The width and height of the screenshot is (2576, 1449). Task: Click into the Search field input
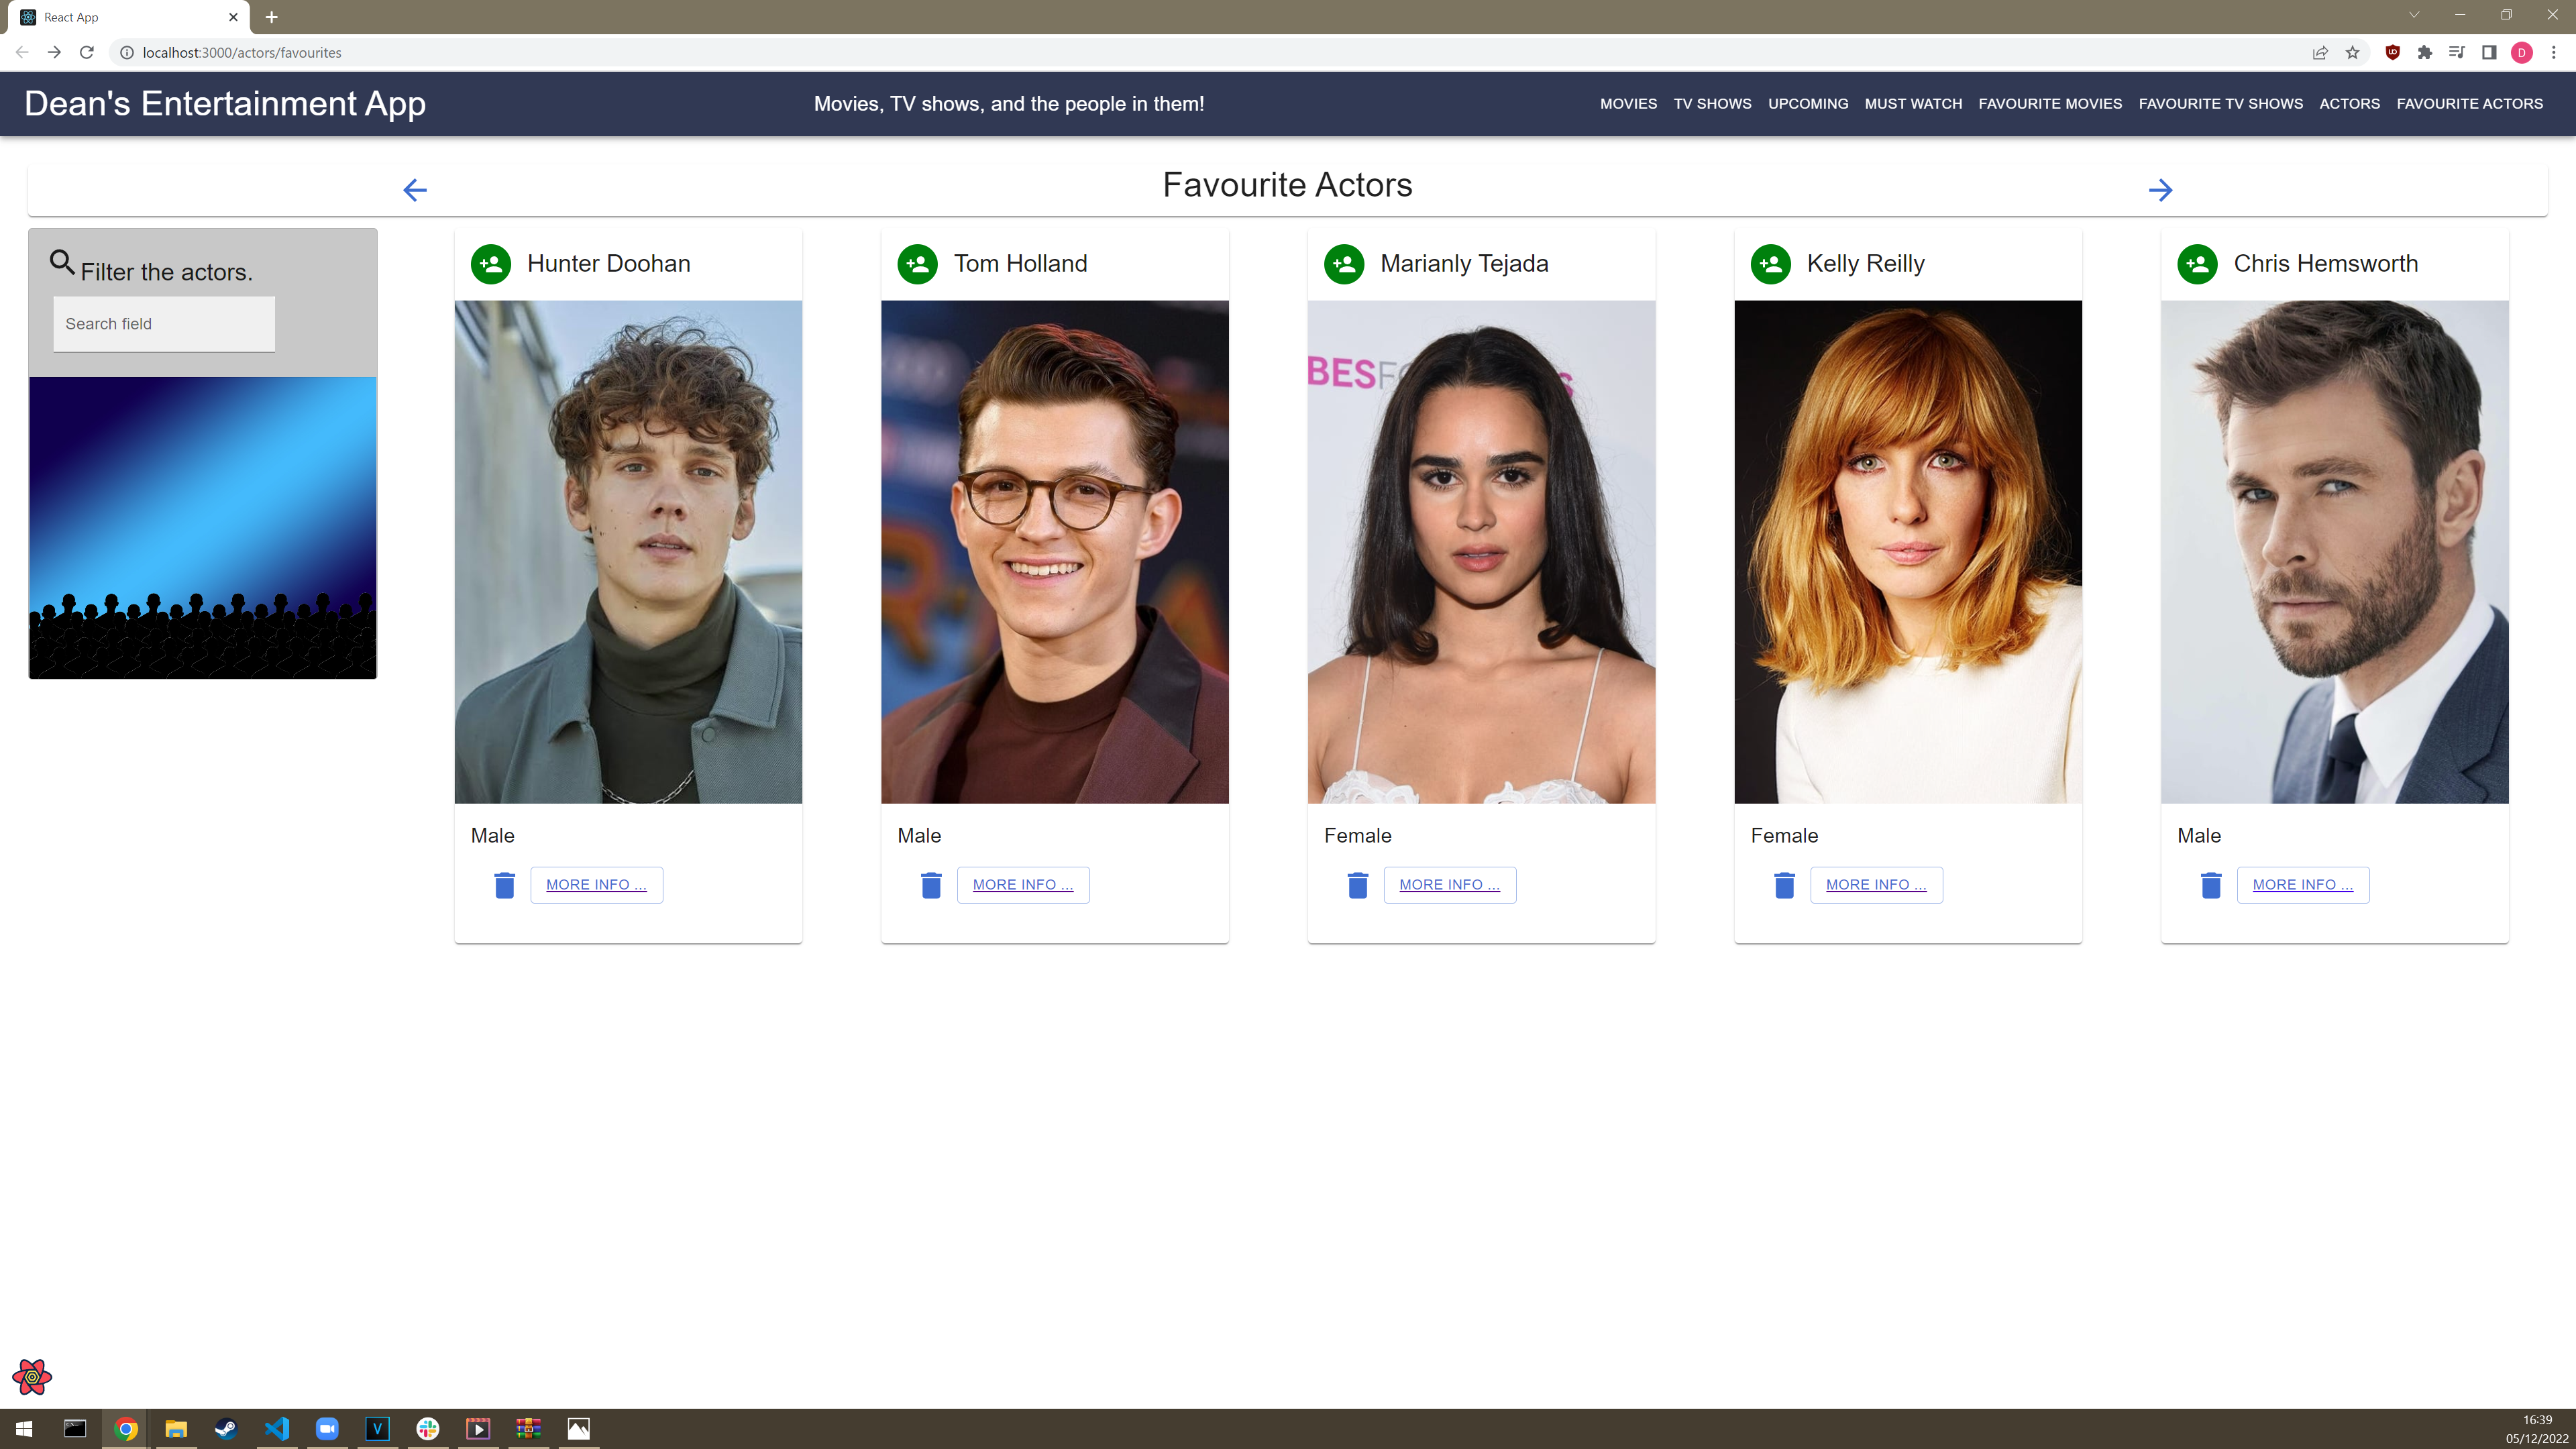(164, 324)
